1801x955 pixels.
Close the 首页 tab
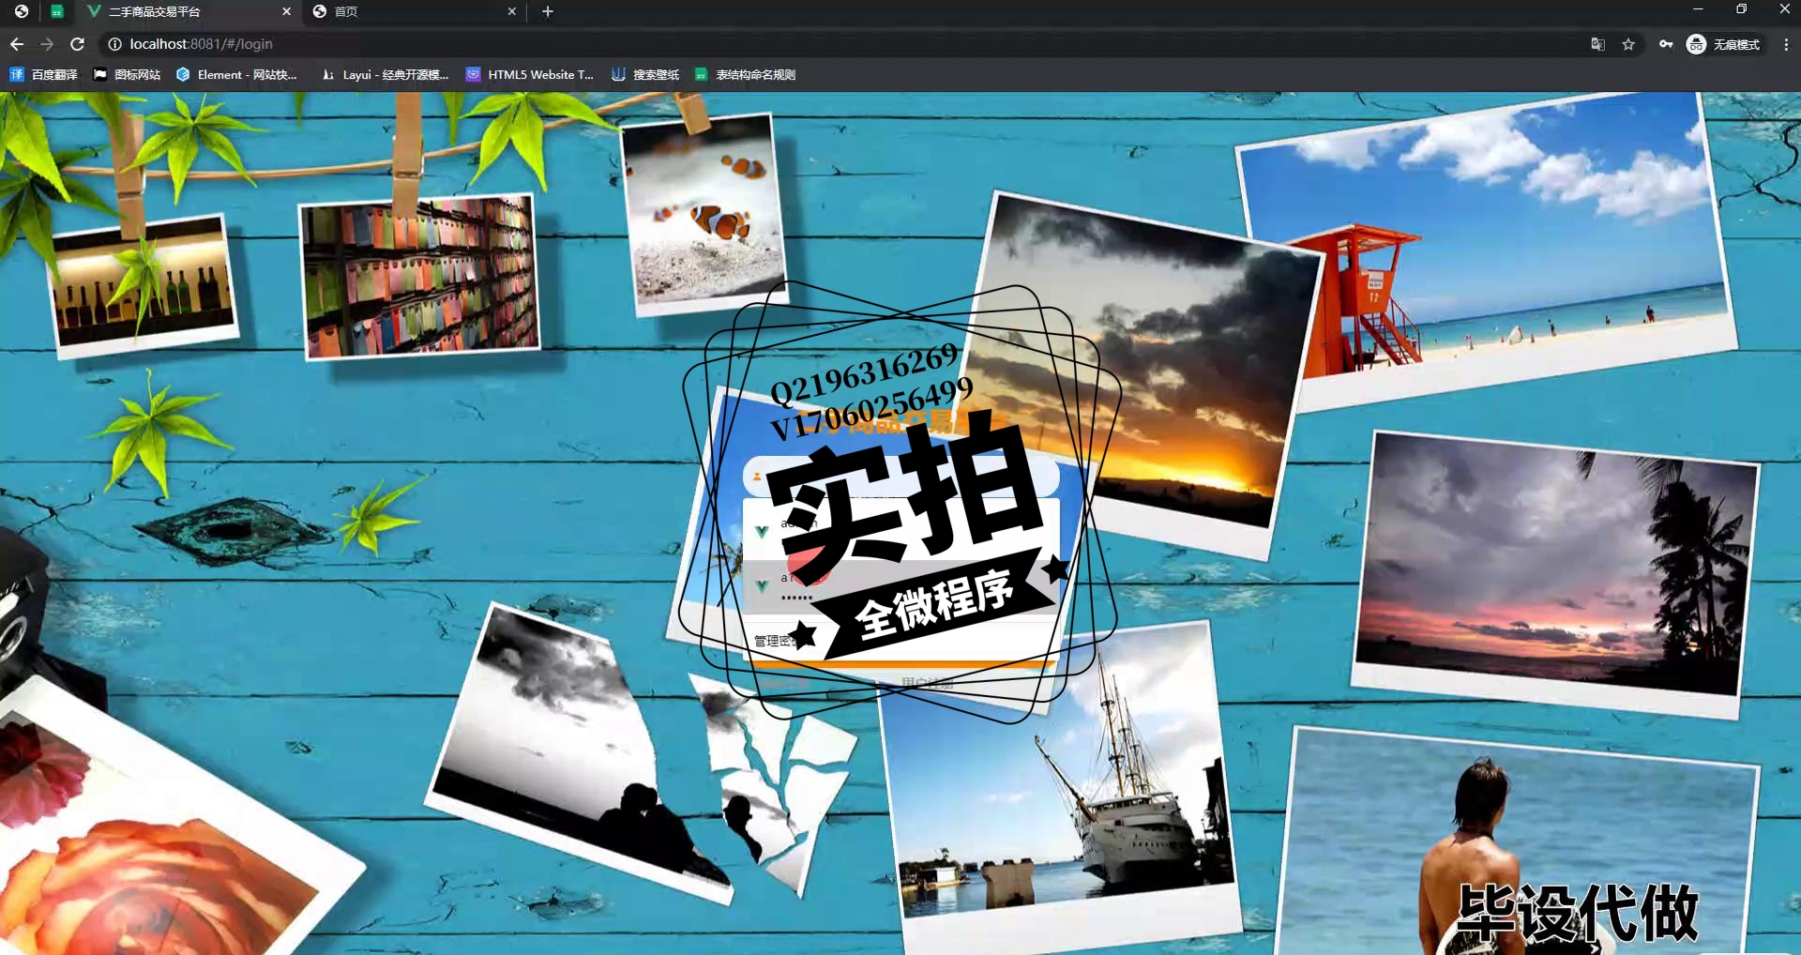pyautogui.click(x=511, y=11)
